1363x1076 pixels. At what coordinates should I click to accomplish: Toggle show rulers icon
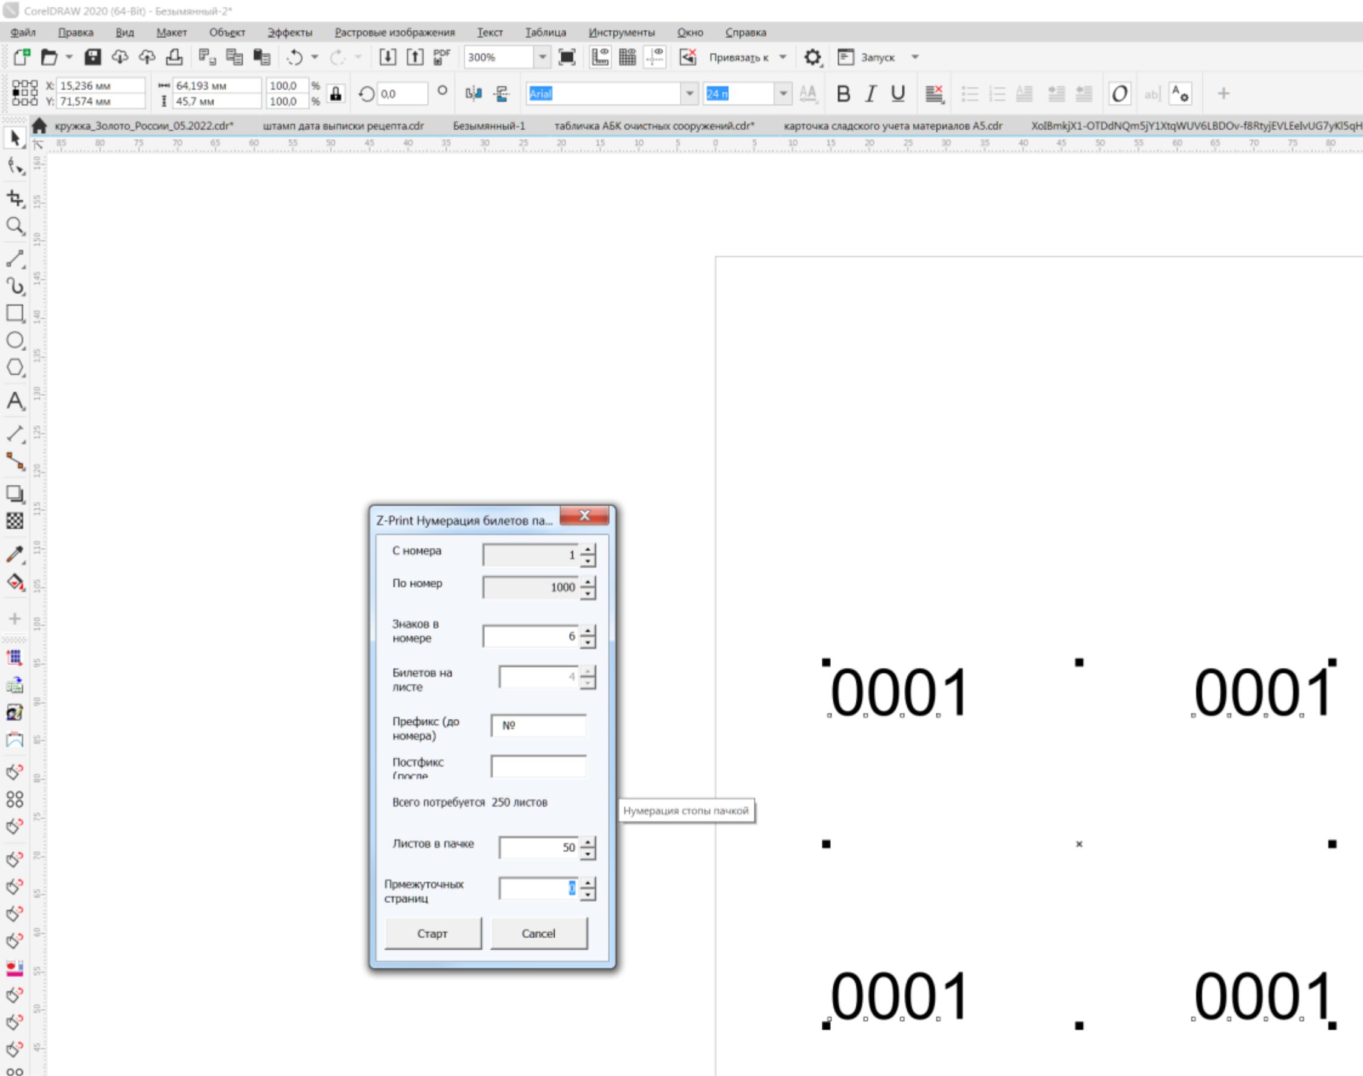[x=600, y=58]
